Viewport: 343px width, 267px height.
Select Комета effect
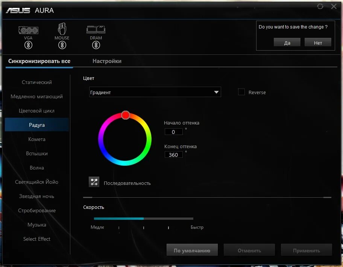click(37, 139)
